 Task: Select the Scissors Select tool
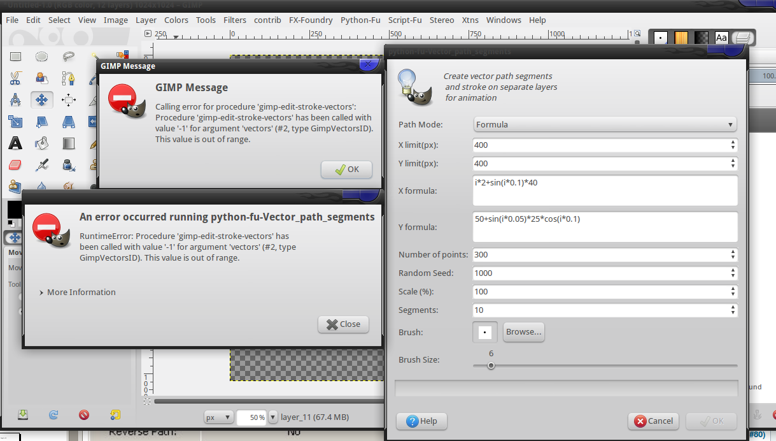click(15, 78)
